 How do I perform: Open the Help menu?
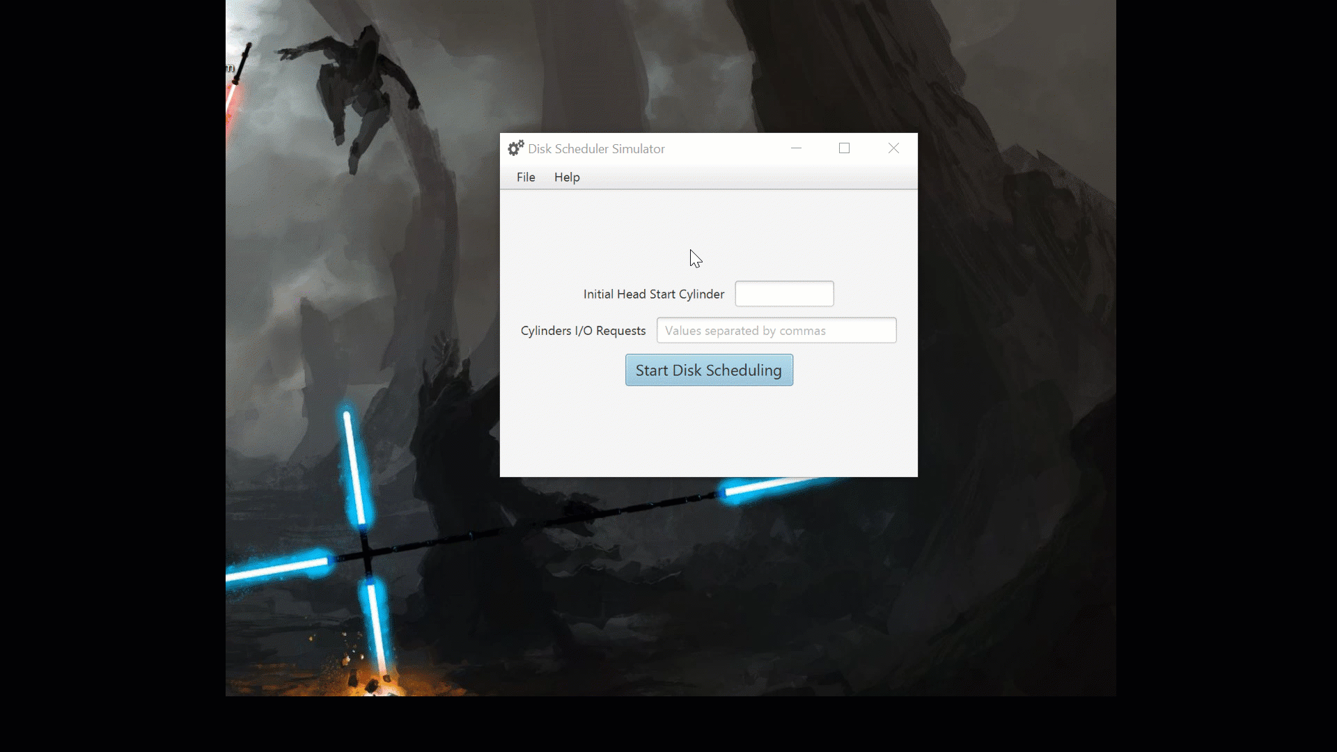point(567,177)
